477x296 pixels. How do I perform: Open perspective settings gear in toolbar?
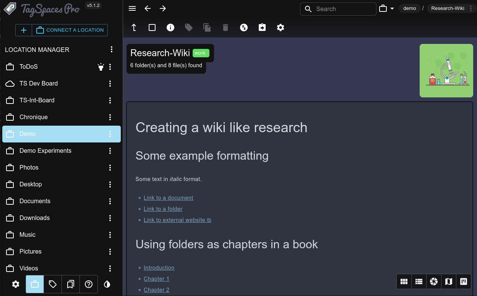pyautogui.click(x=281, y=27)
